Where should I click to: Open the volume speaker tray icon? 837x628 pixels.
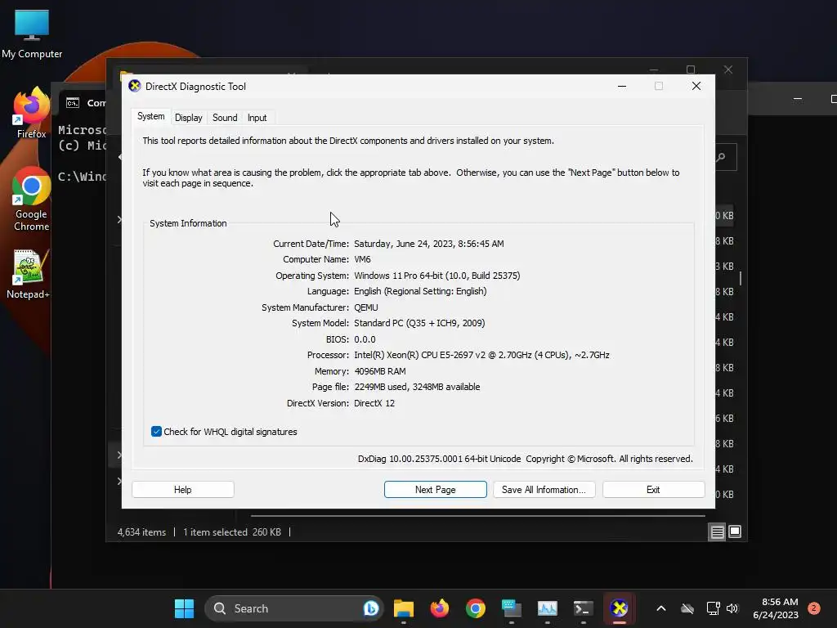(x=732, y=608)
